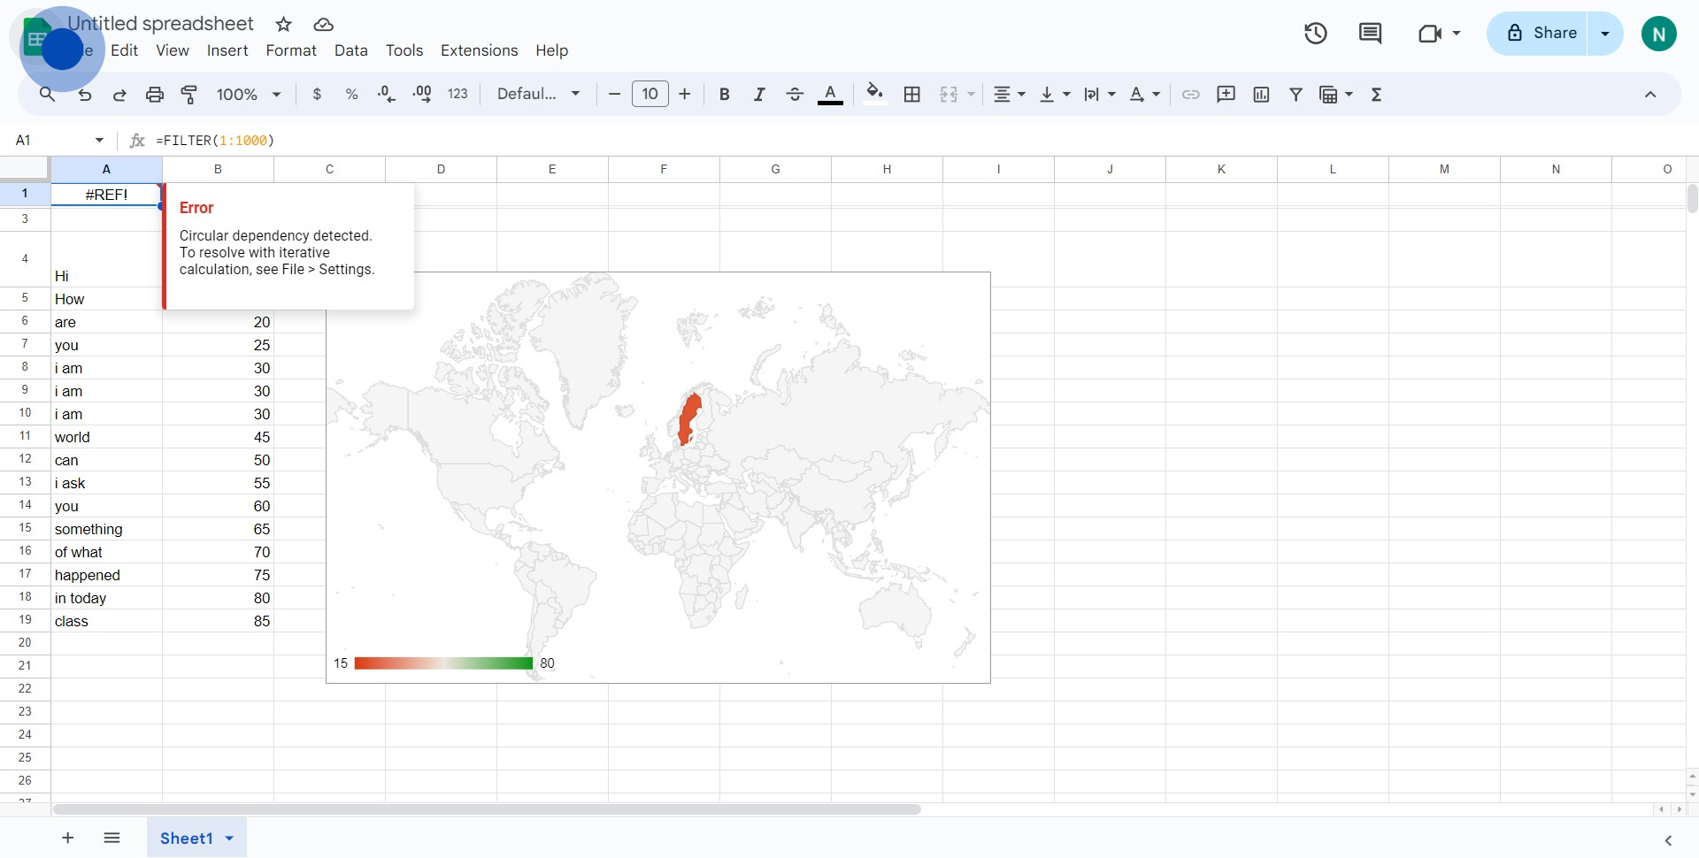Toggle bold formatting
The image size is (1699, 858).
point(724,95)
